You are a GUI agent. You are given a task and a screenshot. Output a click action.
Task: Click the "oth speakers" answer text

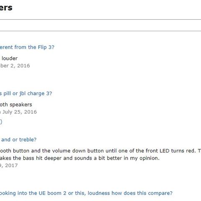16,105
